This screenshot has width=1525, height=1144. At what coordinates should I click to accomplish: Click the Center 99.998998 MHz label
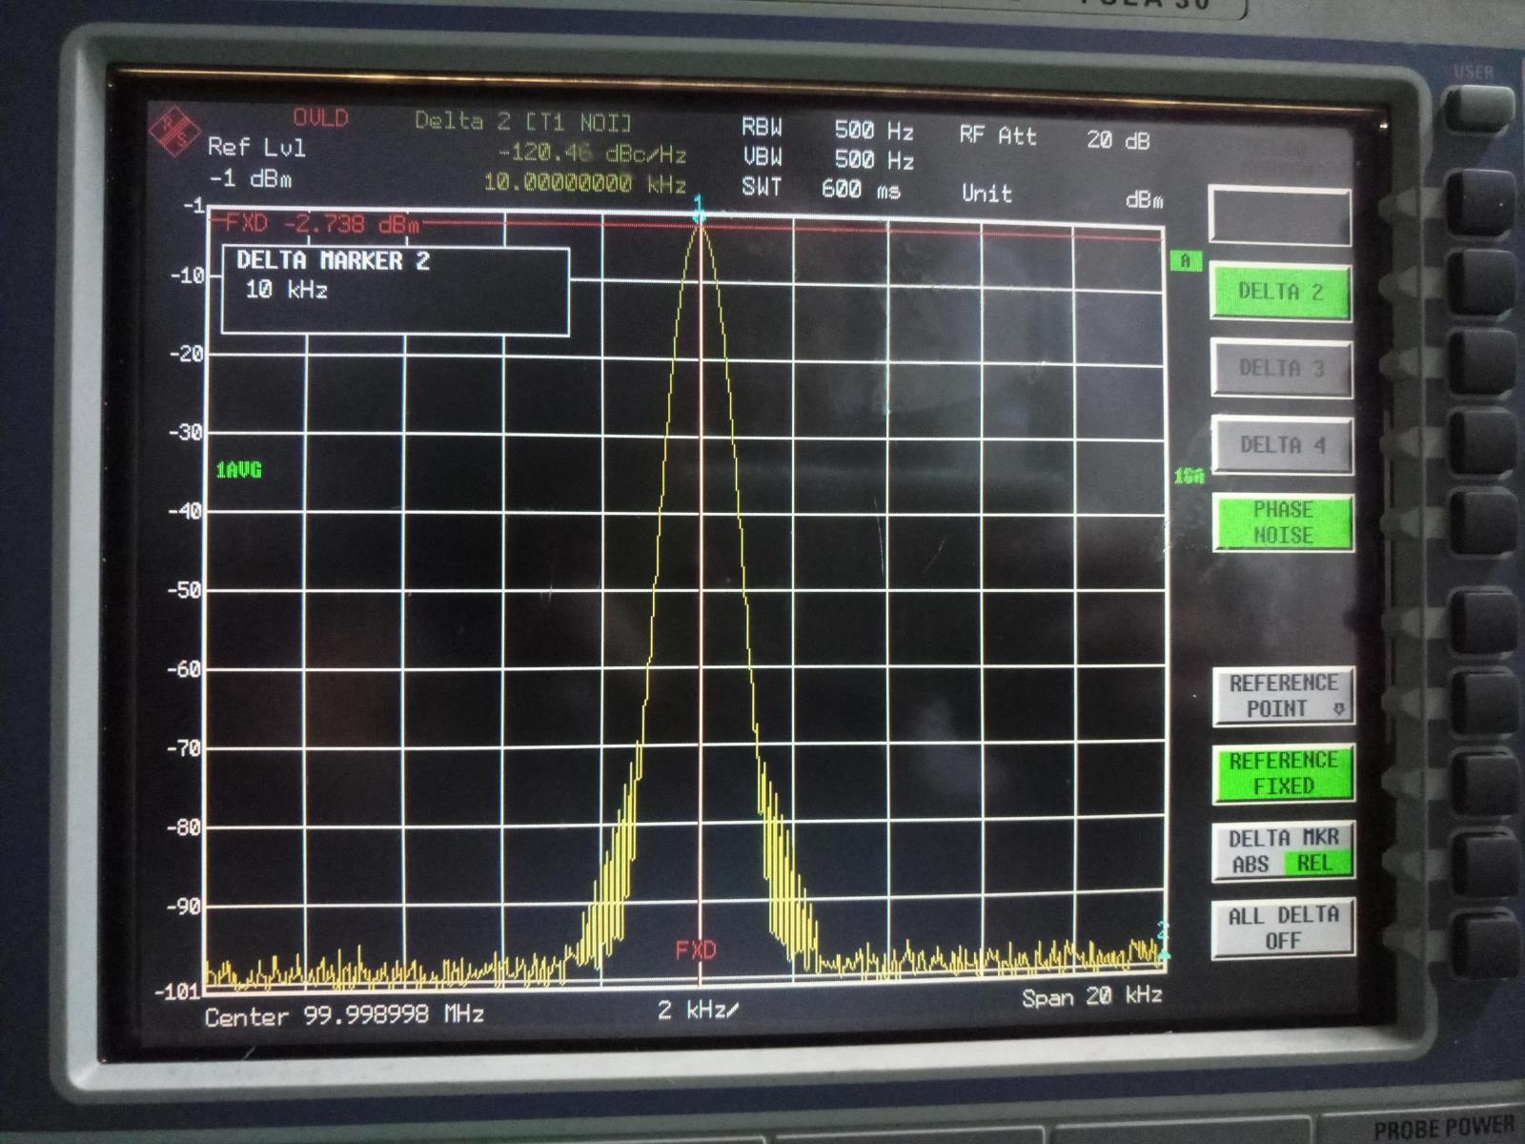pos(344,1015)
